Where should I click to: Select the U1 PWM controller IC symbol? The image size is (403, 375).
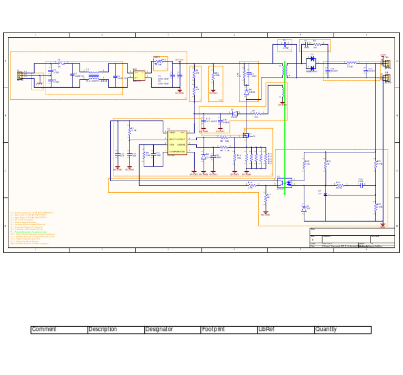coord(177,143)
